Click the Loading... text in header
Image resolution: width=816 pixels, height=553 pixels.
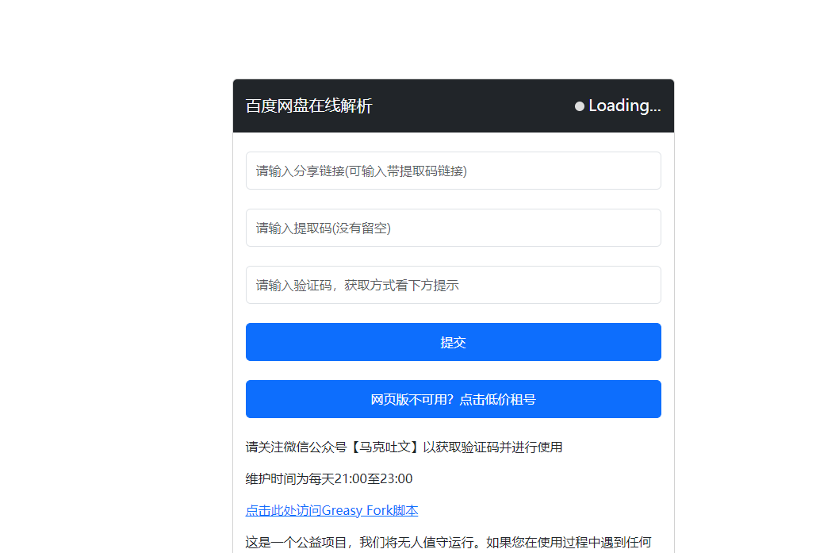[623, 105]
